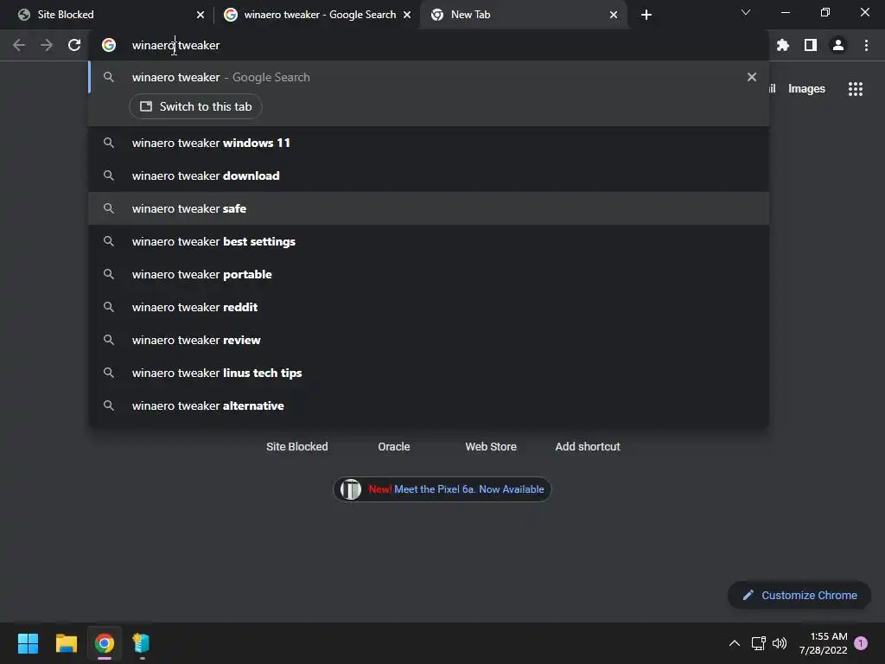Image resolution: width=885 pixels, height=664 pixels.
Task: Choose suggestion 'winaero tweaker download'
Action: (x=429, y=176)
